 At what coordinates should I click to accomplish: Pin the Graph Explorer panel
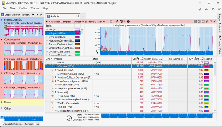[x=37, y=15]
